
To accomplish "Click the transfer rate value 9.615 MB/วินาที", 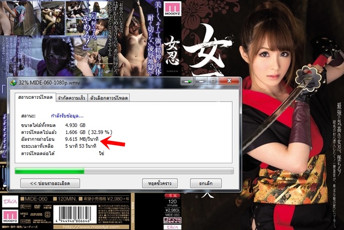I will click(x=82, y=139).
